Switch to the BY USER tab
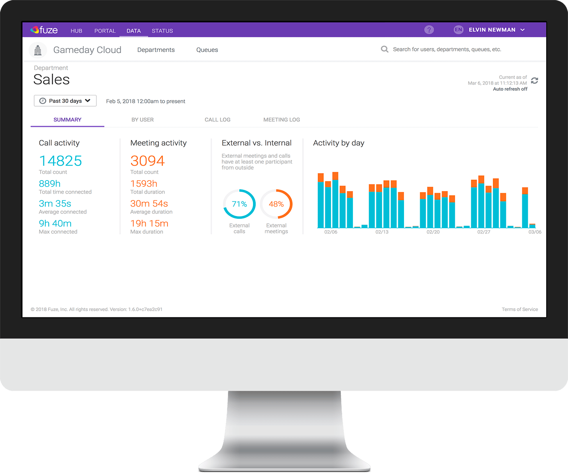The image size is (568, 473). click(x=142, y=120)
